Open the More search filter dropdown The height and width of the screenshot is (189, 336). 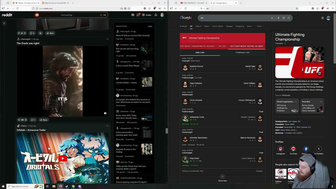250,26
